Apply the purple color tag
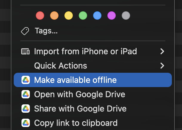The height and width of the screenshot is (130, 182). click(112, 15)
